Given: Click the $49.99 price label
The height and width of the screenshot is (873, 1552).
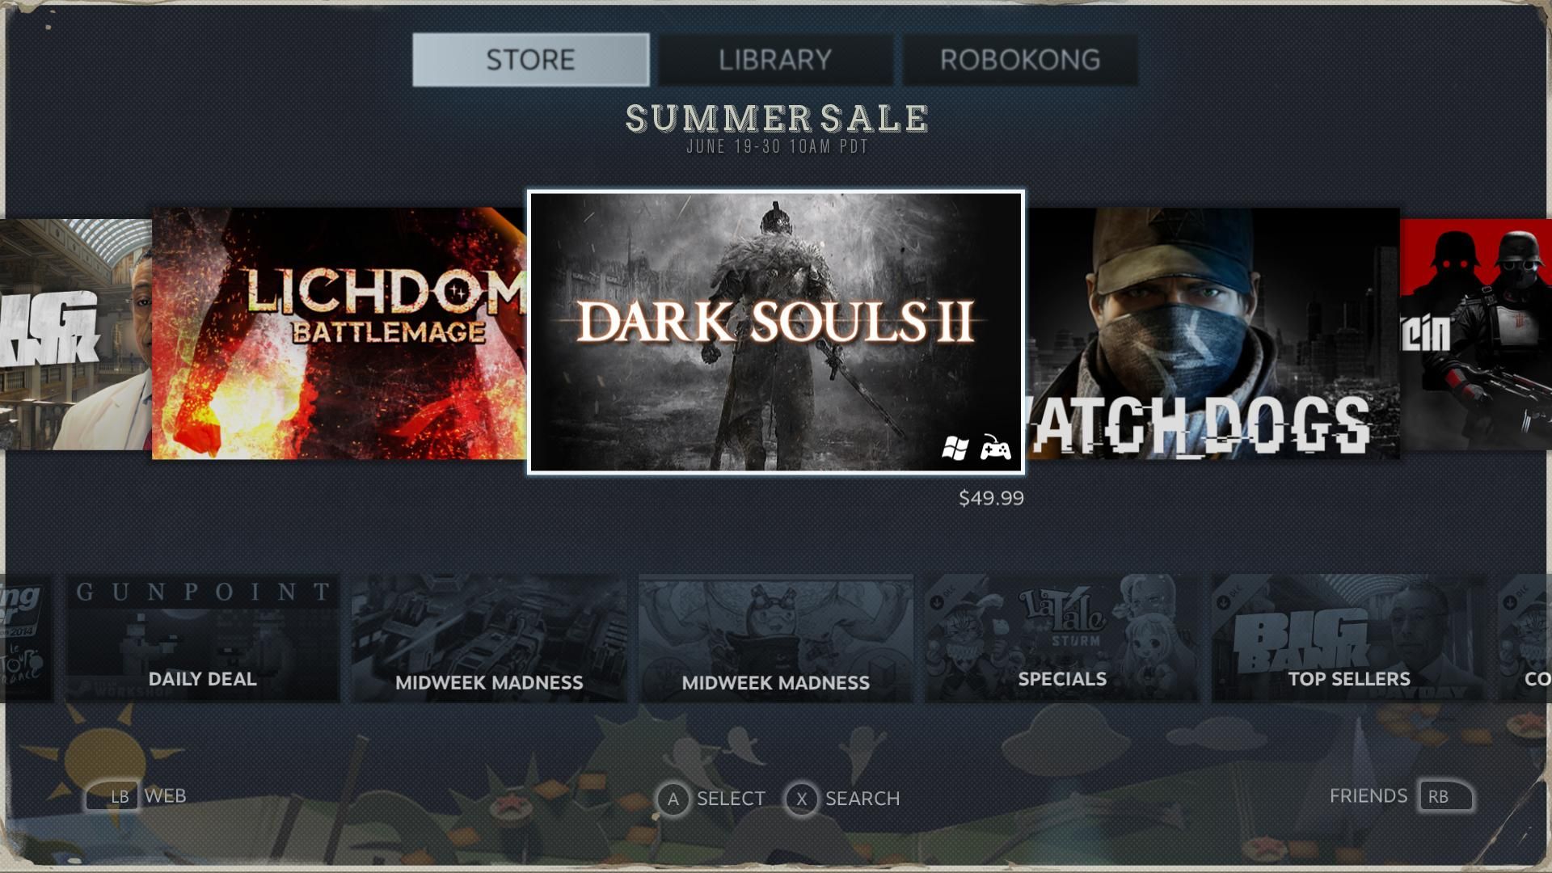Looking at the screenshot, I should pyautogui.click(x=991, y=498).
